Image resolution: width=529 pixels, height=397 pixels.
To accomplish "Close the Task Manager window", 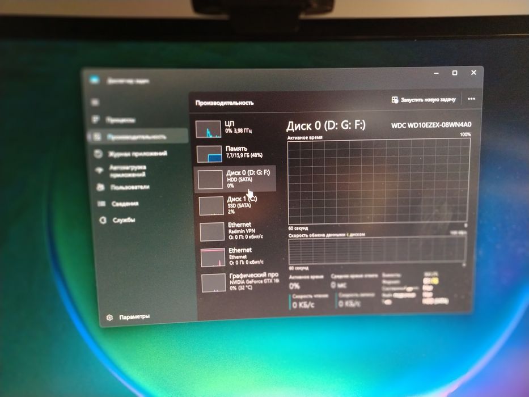I will [x=473, y=73].
